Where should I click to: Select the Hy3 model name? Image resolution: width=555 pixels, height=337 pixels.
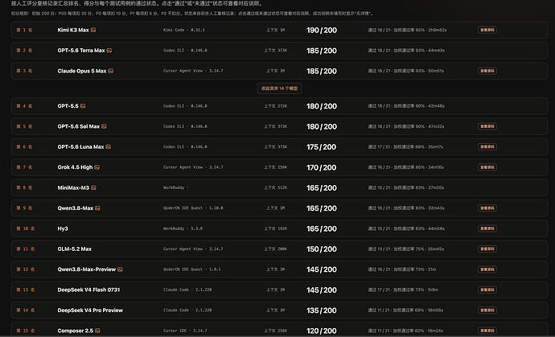coord(63,228)
